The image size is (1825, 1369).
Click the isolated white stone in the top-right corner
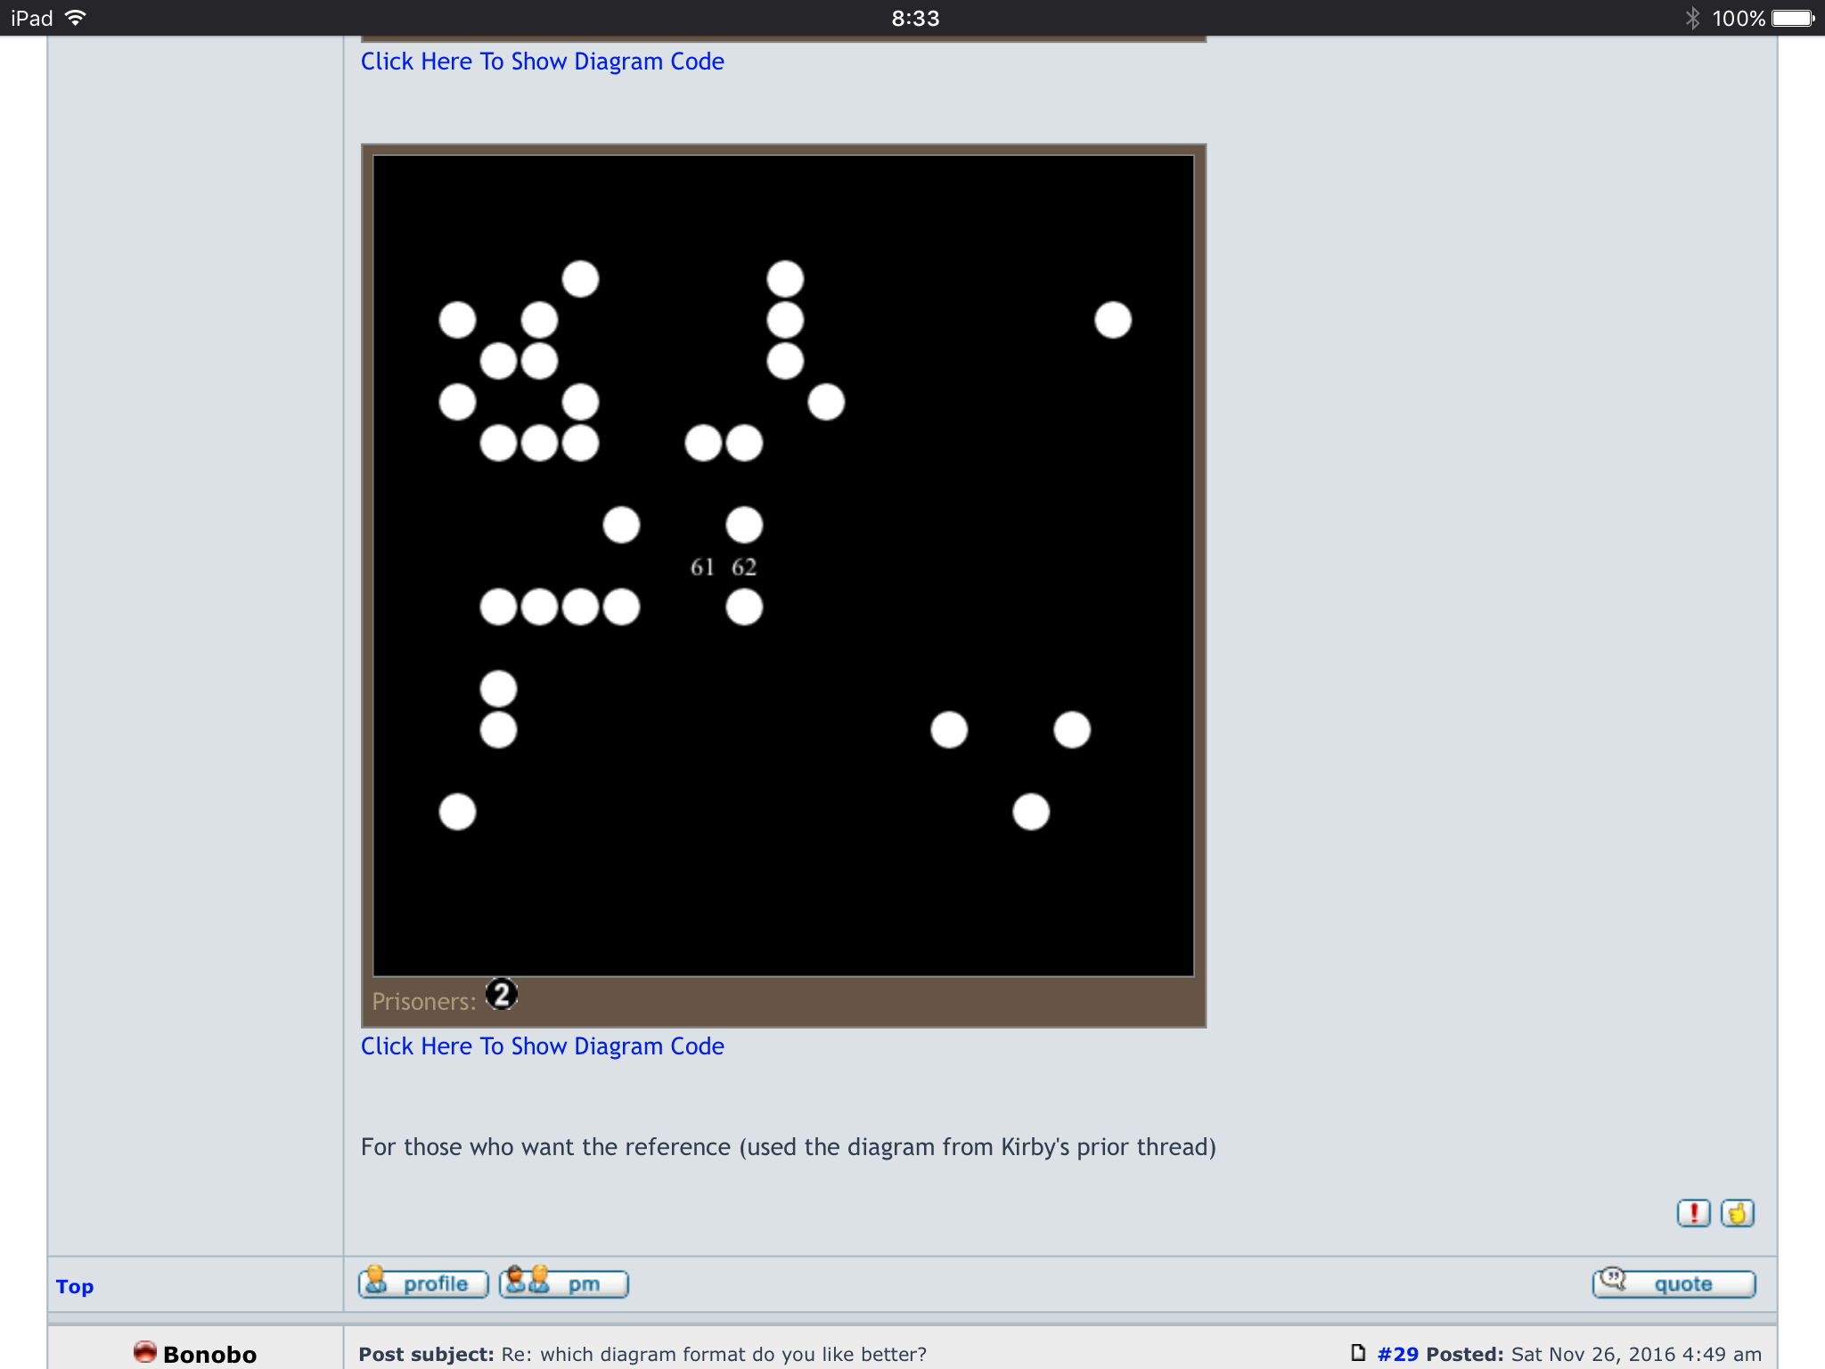[x=1113, y=320]
